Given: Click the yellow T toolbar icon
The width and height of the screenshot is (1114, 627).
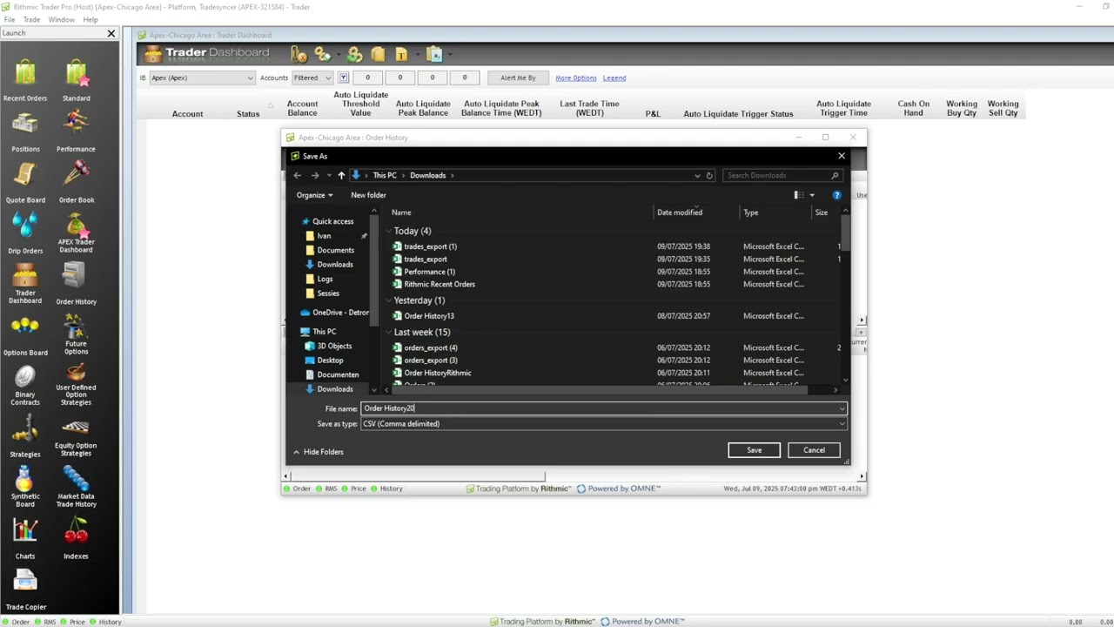Looking at the screenshot, I should pos(401,54).
